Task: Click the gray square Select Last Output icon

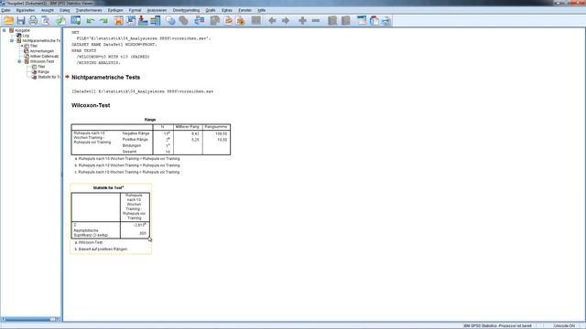Action: click(x=256, y=20)
